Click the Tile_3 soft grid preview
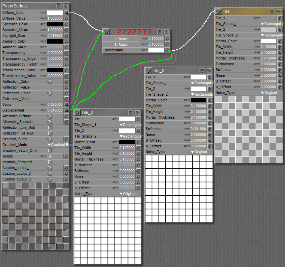Image resolution: width=285 pixels, height=267 pixels. pos(108,230)
